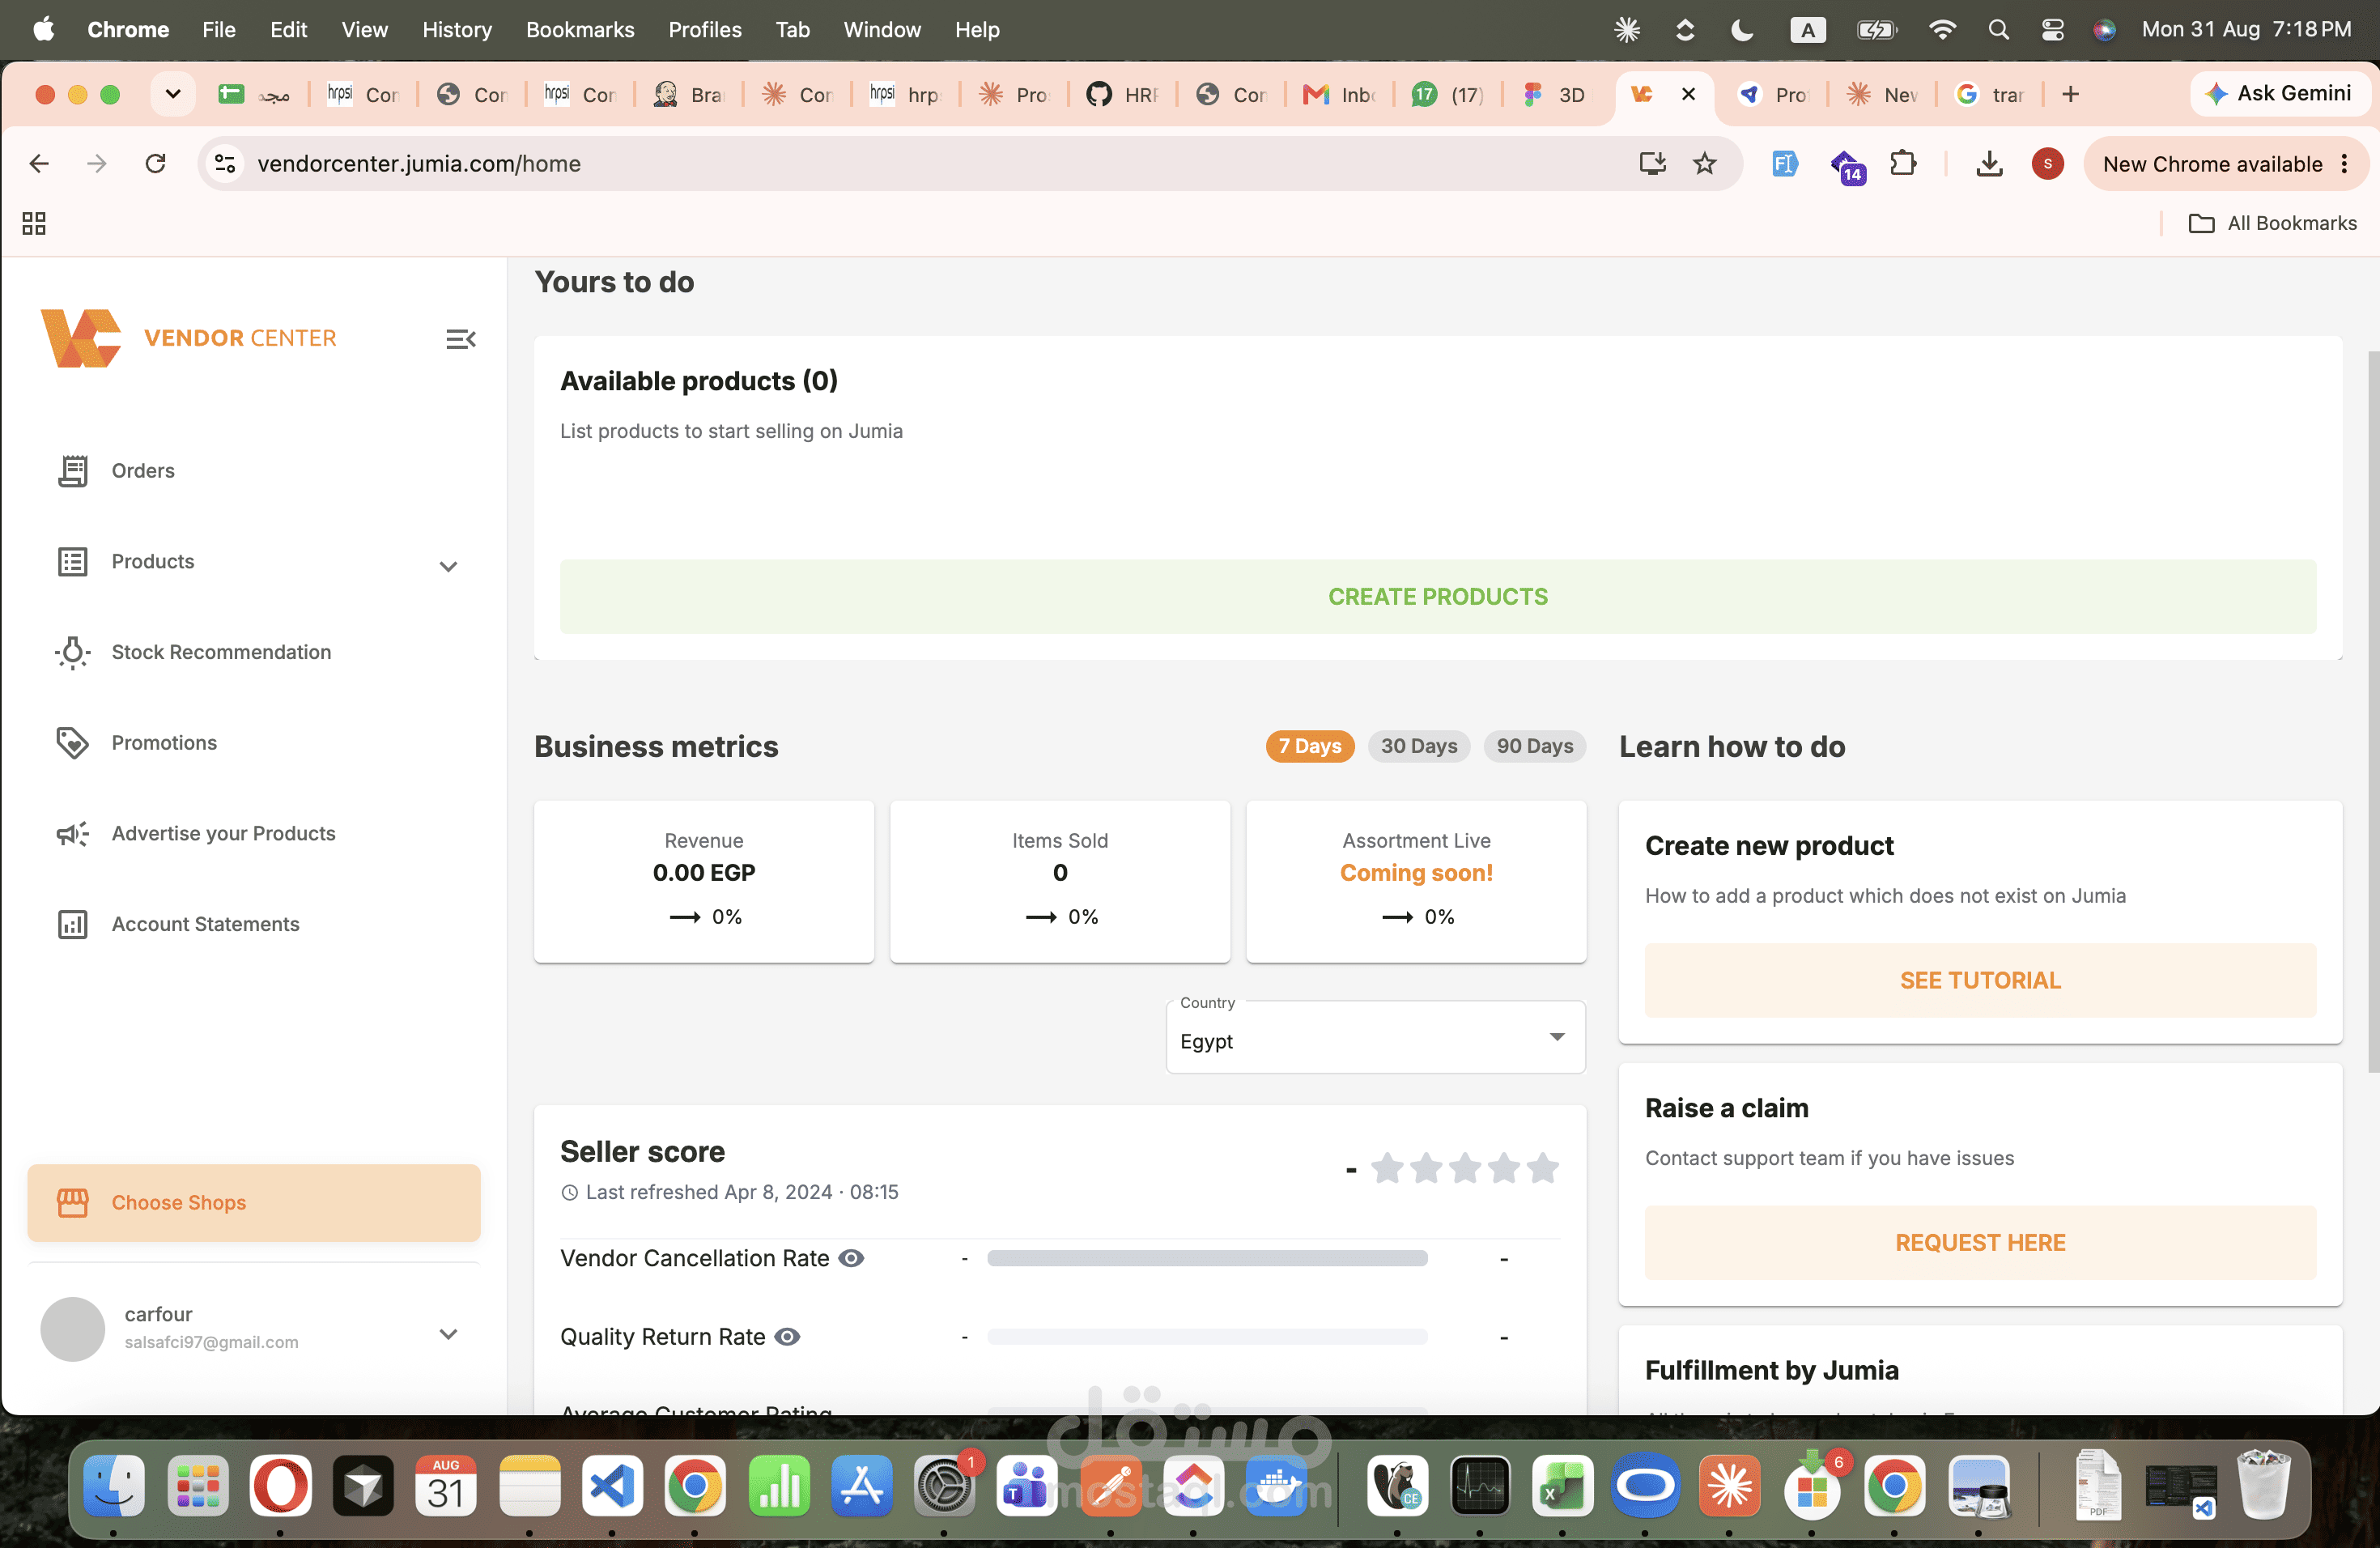This screenshot has width=2380, height=1548.
Task: Bookmark this page with the star icon
Action: [1705, 163]
